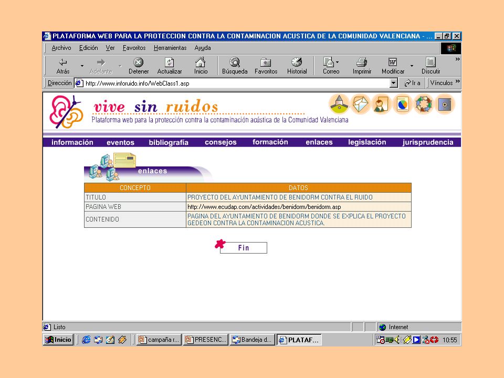Open the Atrás history dropdown arrow

point(82,66)
